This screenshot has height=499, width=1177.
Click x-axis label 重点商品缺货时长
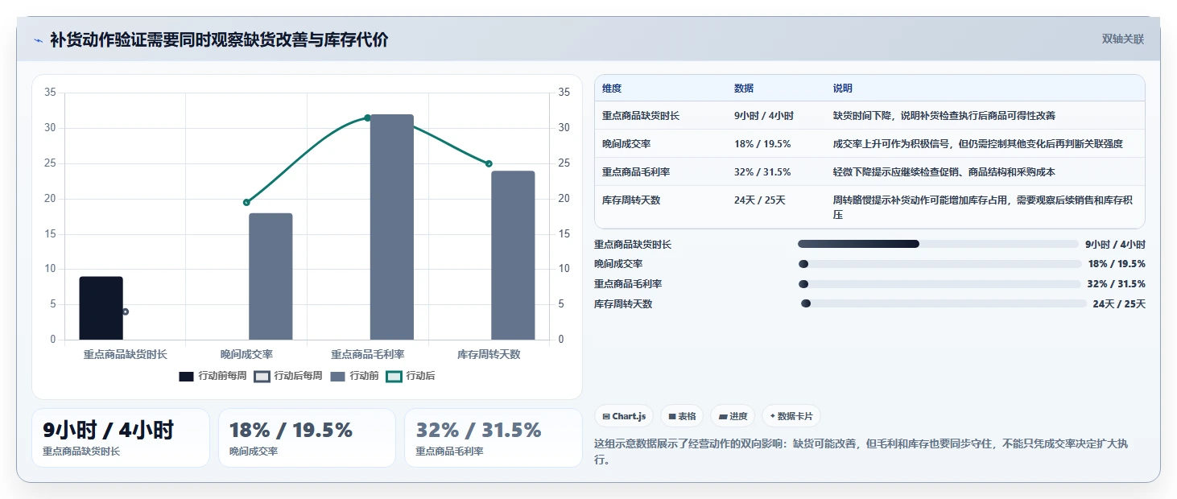click(x=126, y=354)
